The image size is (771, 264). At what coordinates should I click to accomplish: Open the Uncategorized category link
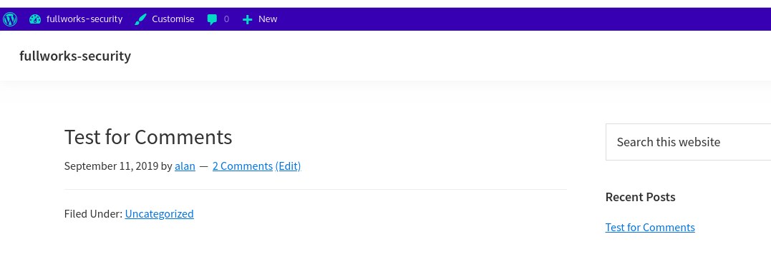point(160,214)
